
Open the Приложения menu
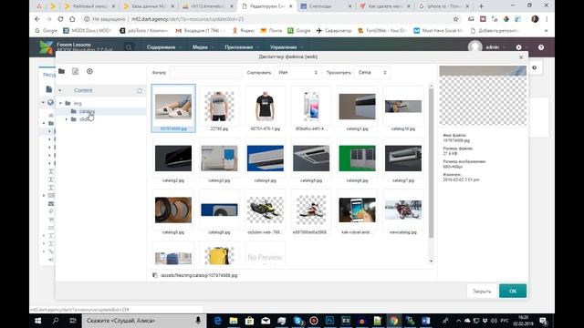point(241,47)
